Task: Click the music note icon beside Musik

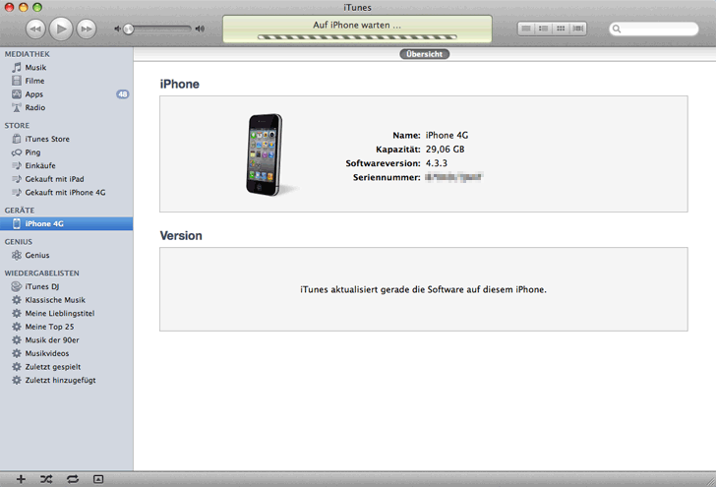Action: coord(17,68)
